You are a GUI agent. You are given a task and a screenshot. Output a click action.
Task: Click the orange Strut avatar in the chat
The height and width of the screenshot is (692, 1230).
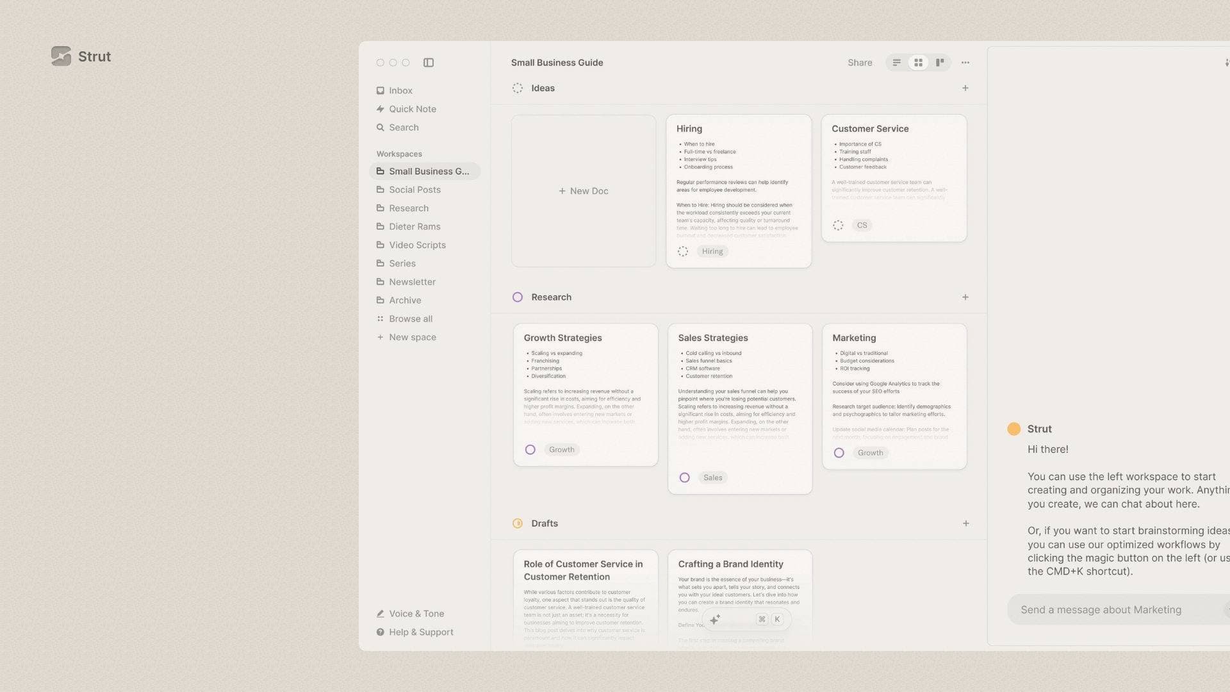[1014, 429]
